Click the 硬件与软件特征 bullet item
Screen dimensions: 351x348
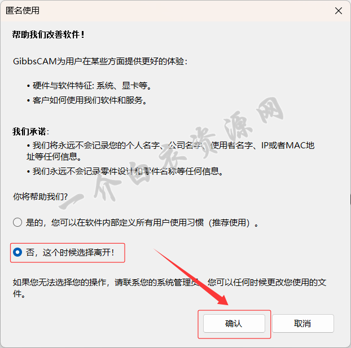point(89,86)
